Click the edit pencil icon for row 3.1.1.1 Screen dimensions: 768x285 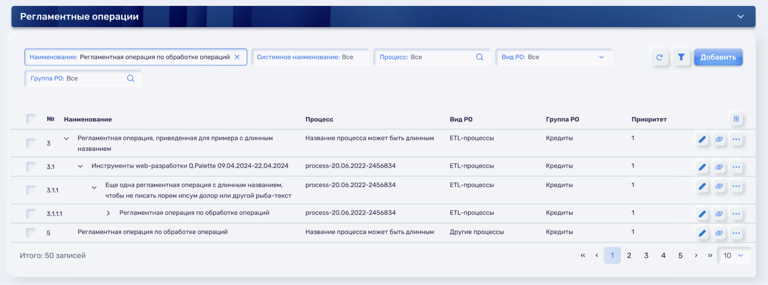pyautogui.click(x=702, y=214)
